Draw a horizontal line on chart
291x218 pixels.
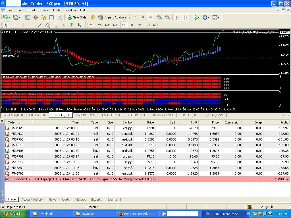tap(32, 25)
